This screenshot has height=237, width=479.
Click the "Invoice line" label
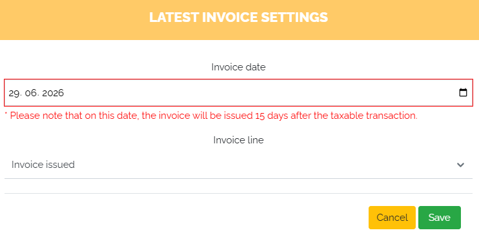click(x=238, y=140)
